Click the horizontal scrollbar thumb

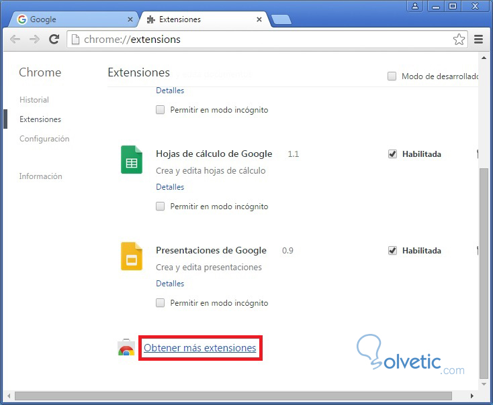(233, 396)
